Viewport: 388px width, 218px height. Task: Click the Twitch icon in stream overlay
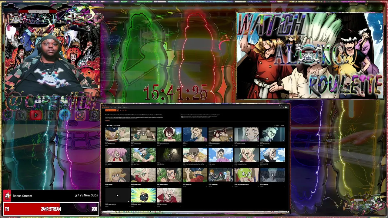pyautogui.click(x=8, y=115)
